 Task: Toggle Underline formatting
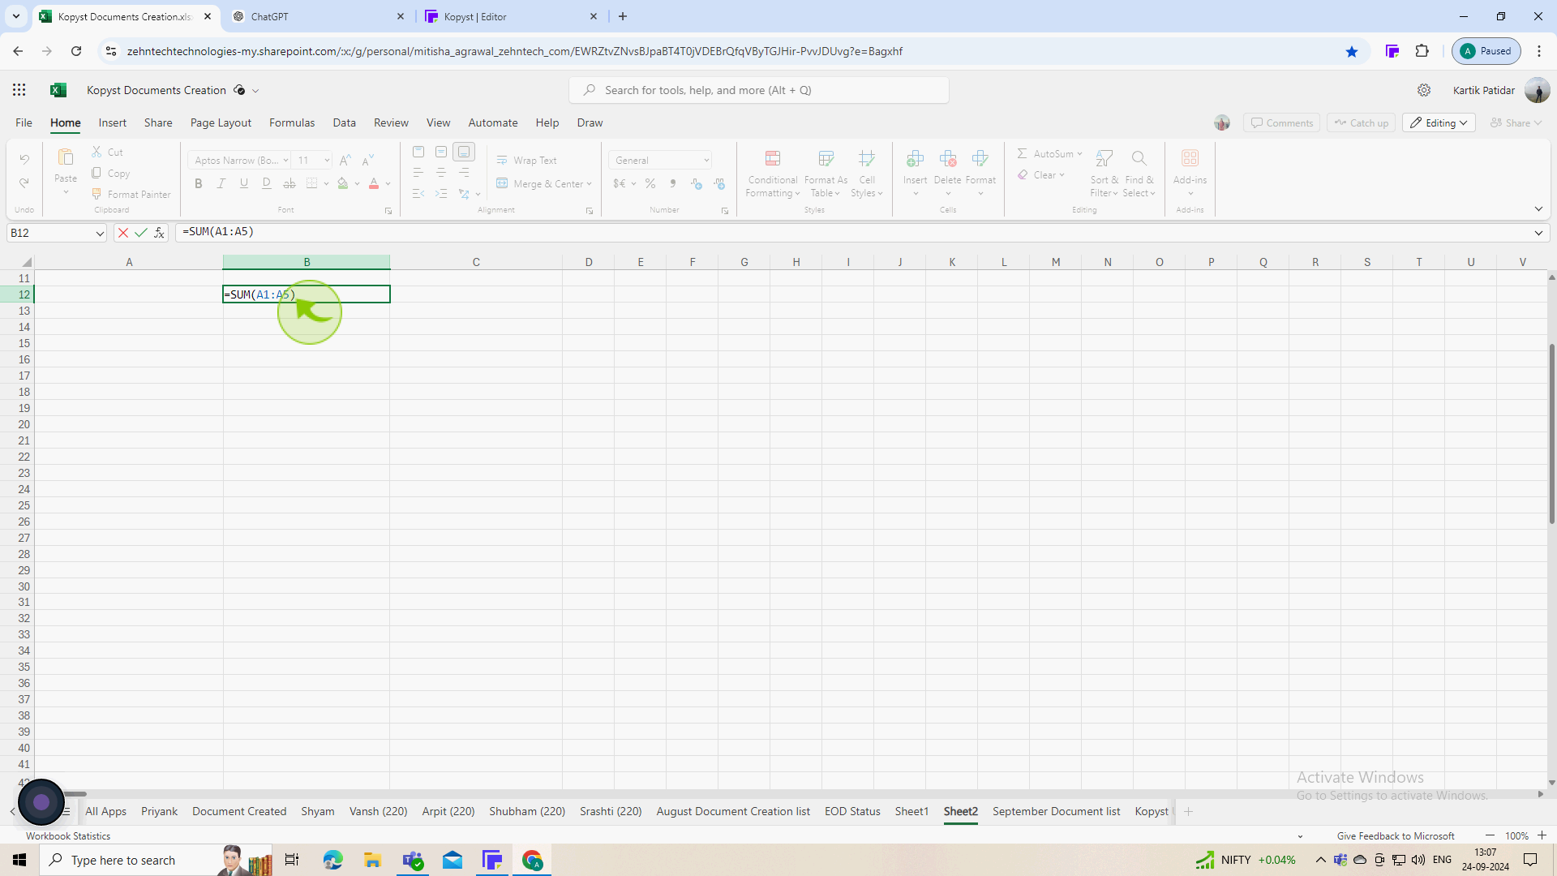pyautogui.click(x=243, y=184)
